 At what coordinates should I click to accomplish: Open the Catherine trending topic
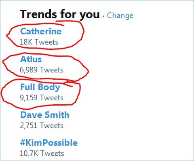tap(41, 32)
